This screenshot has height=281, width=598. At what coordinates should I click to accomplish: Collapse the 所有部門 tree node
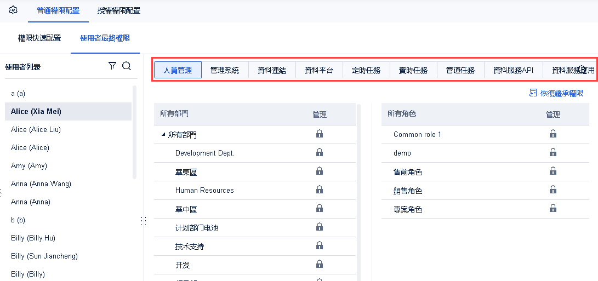click(x=163, y=134)
